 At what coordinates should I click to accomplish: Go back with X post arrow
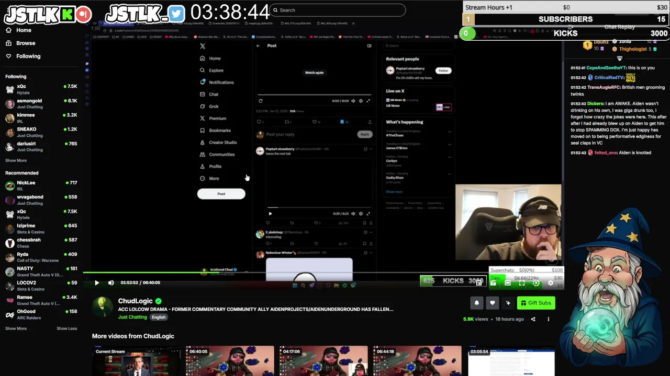(258, 46)
